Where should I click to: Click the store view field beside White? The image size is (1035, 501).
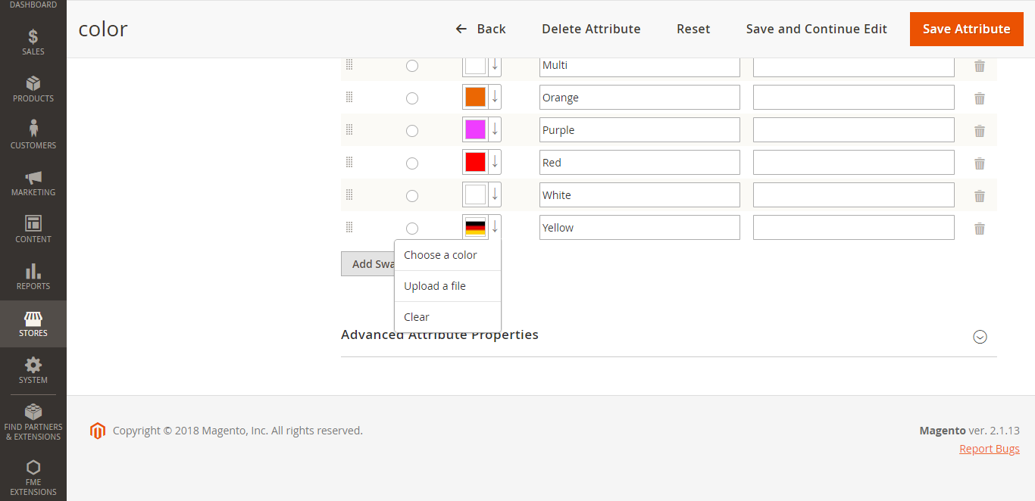pyautogui.click(x=854, y=195)
